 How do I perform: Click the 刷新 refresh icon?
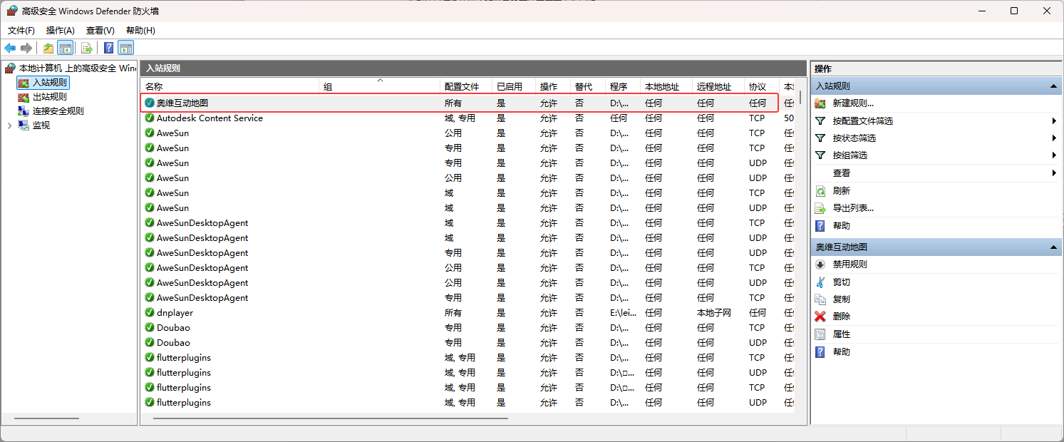(x=820, y=190)
